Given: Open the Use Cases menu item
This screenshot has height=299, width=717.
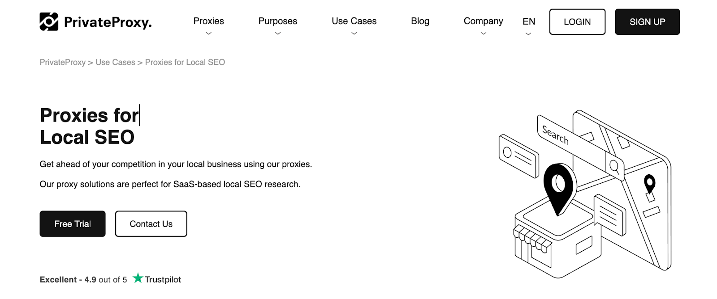Looking at the screenshot, I should tap(354, 21).
